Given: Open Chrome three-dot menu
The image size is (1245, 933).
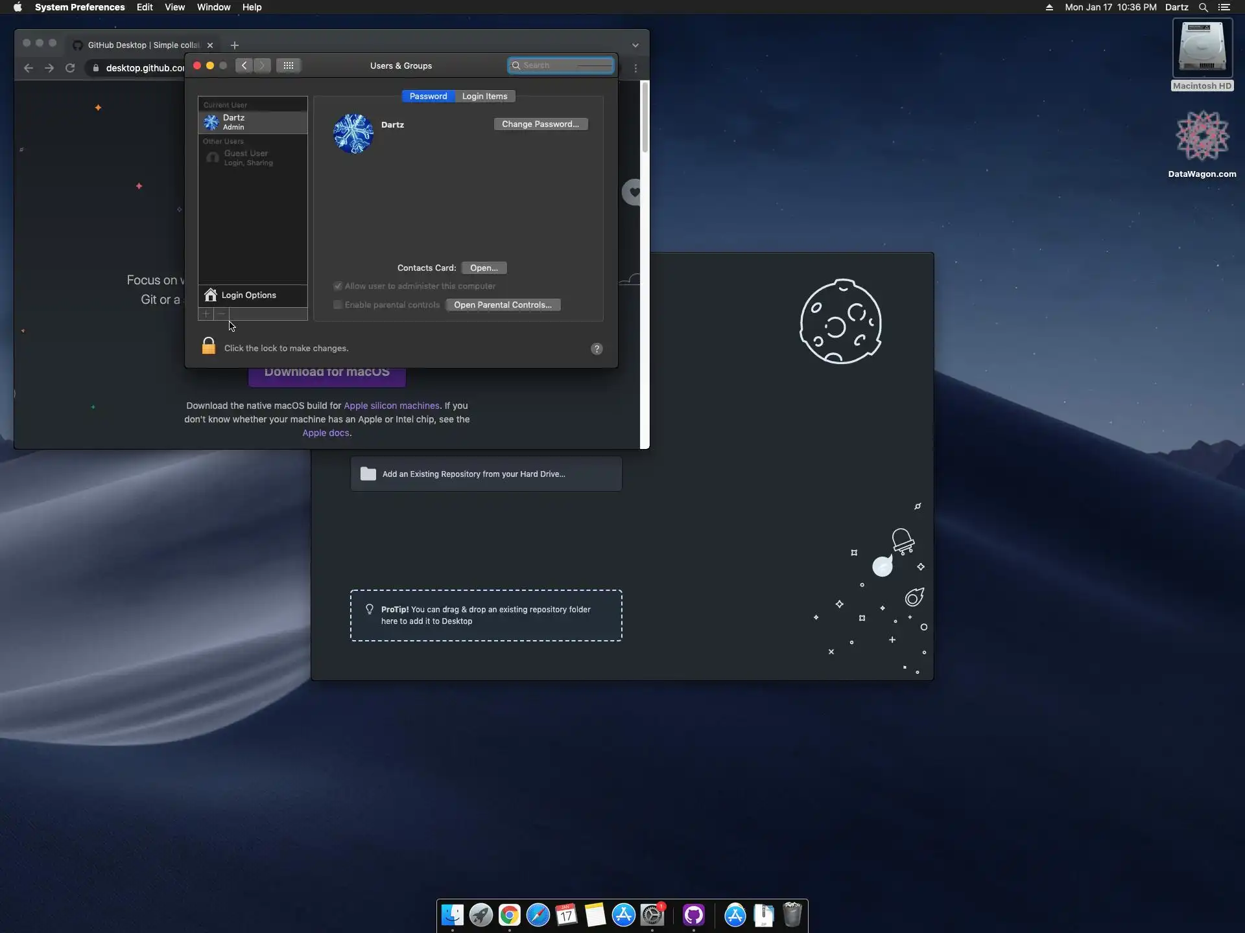Looking at the screenshot, I should 635,68.
